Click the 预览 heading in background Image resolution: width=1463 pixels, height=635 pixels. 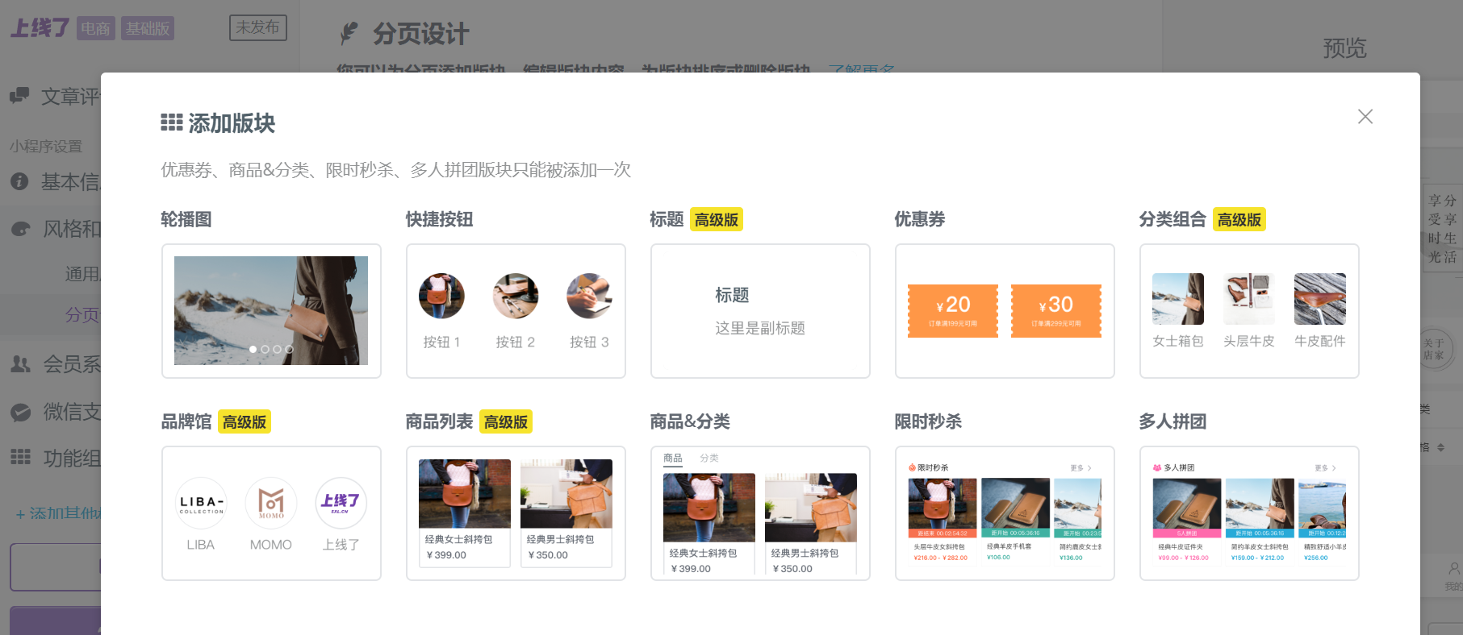(1344, 48)
